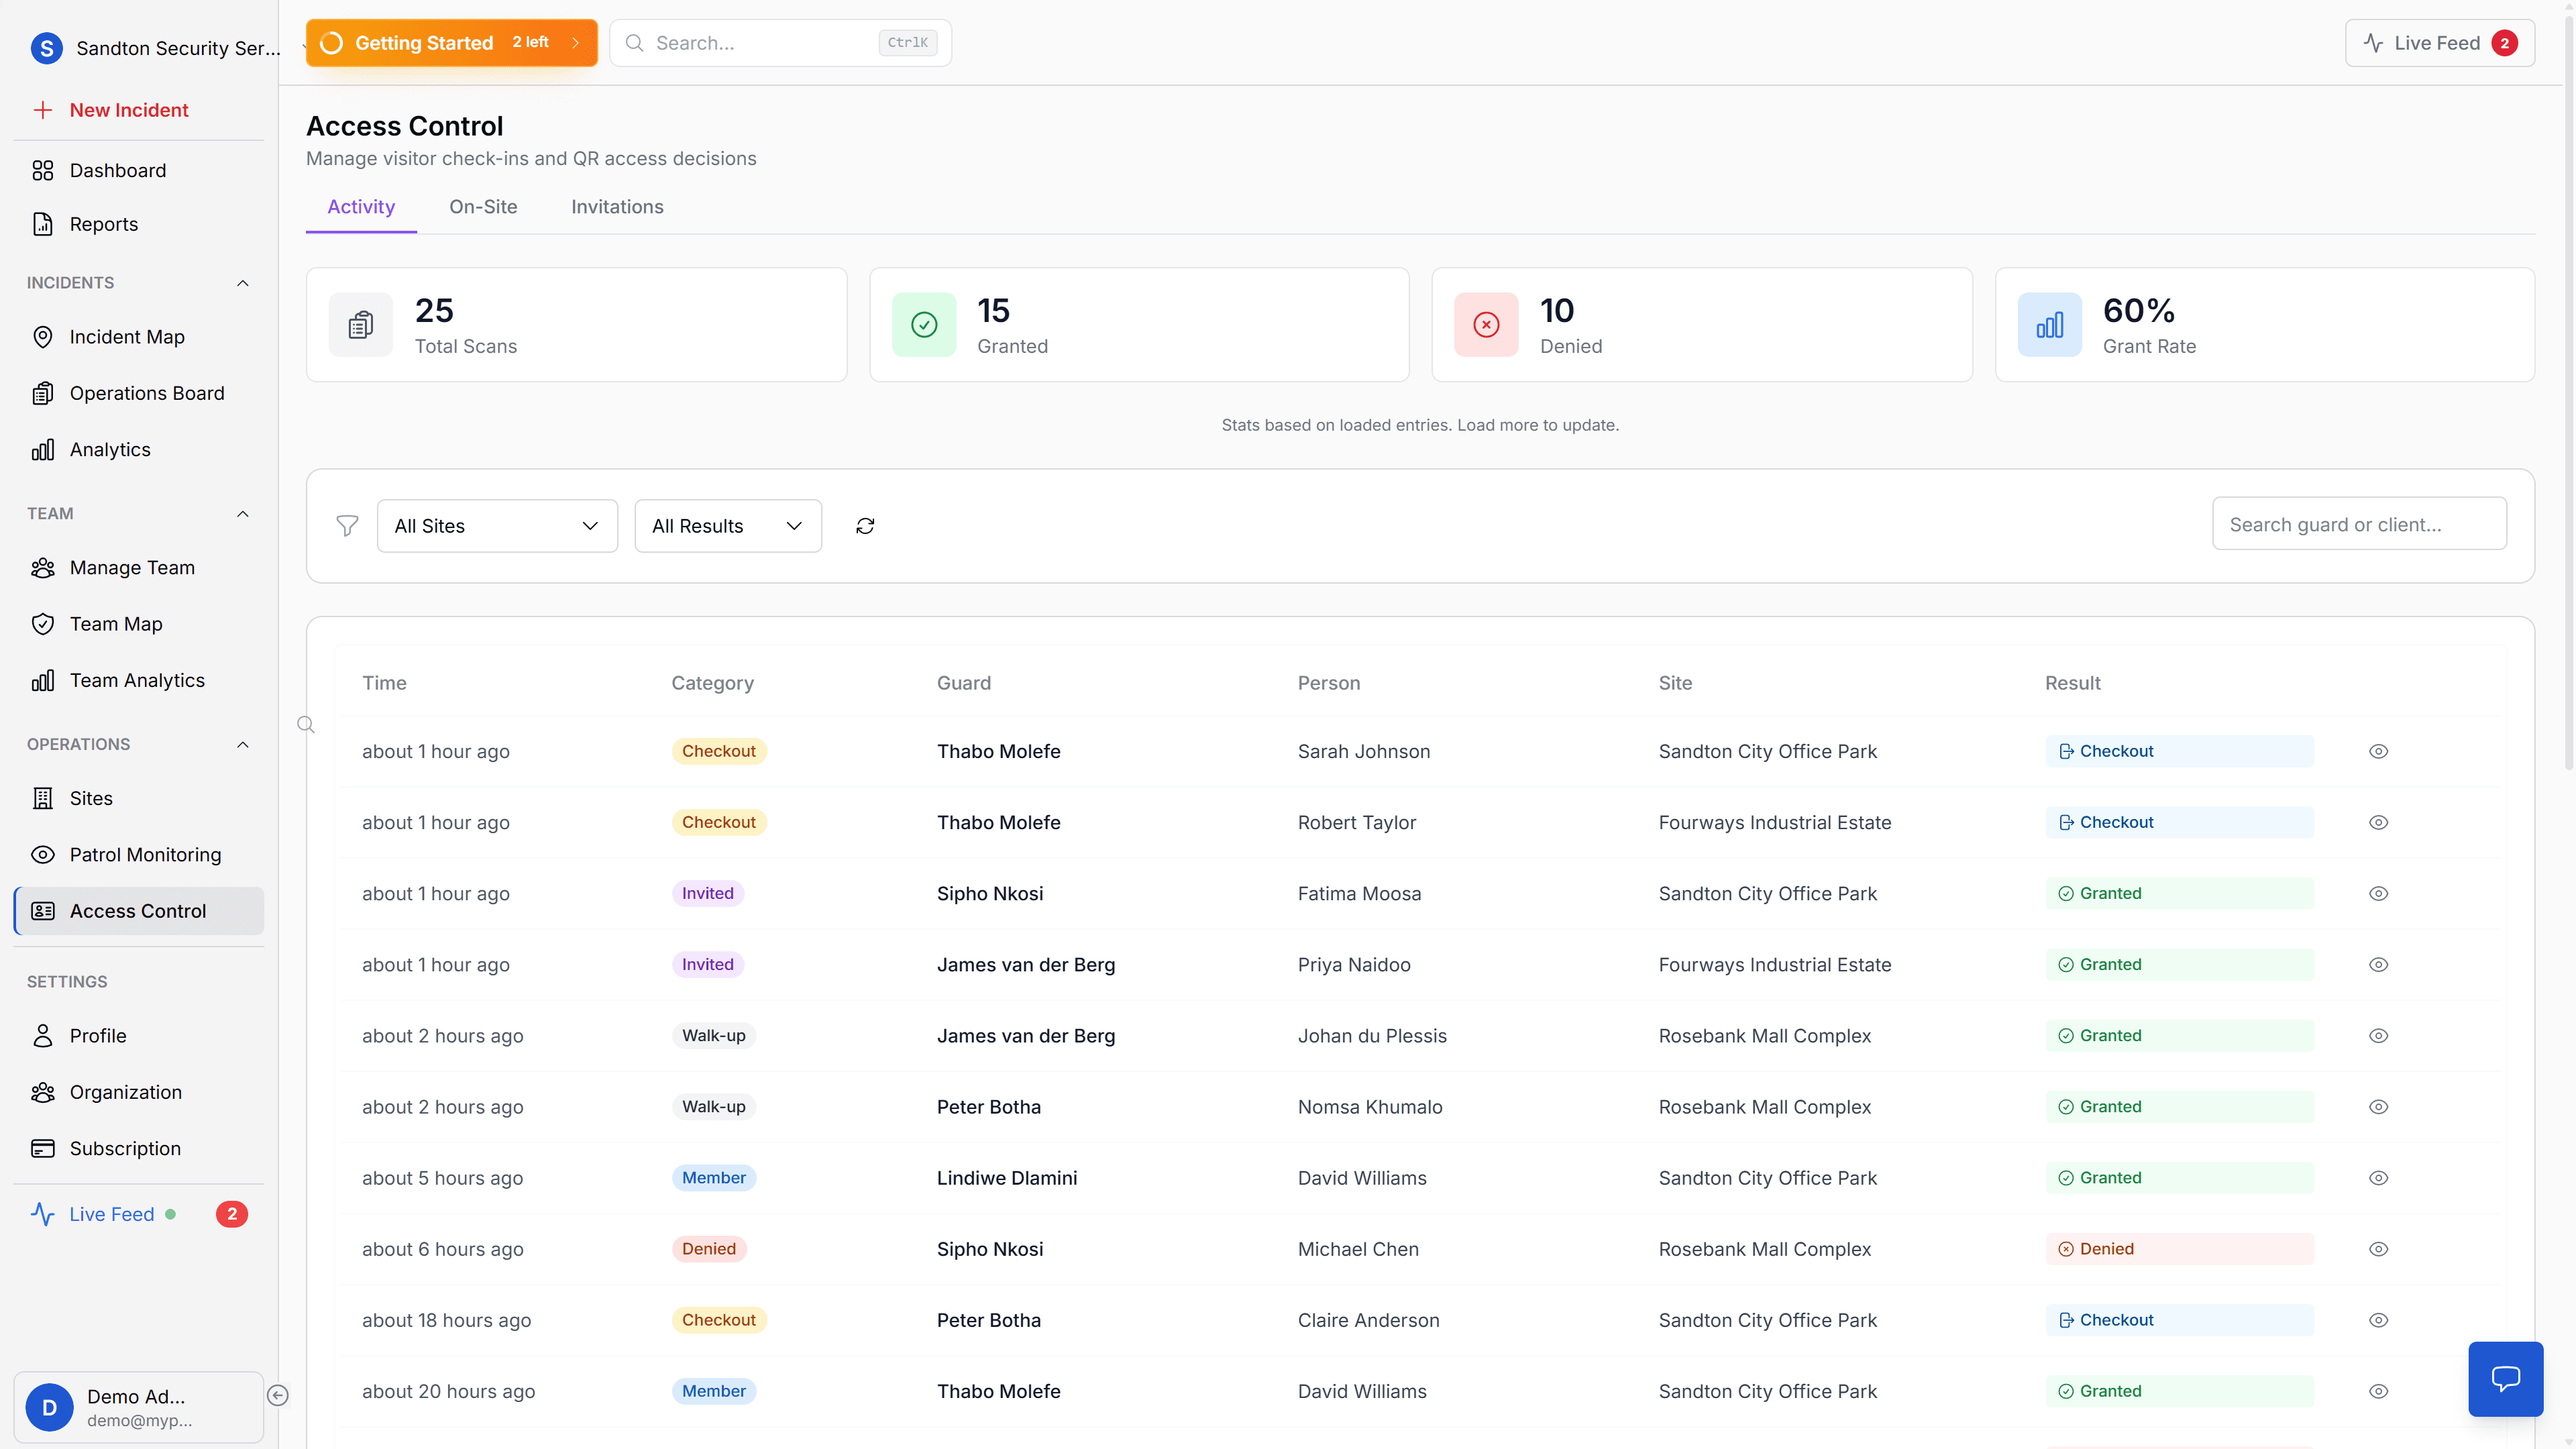View details for Sarah Johnson entry

click(2378, 751)
